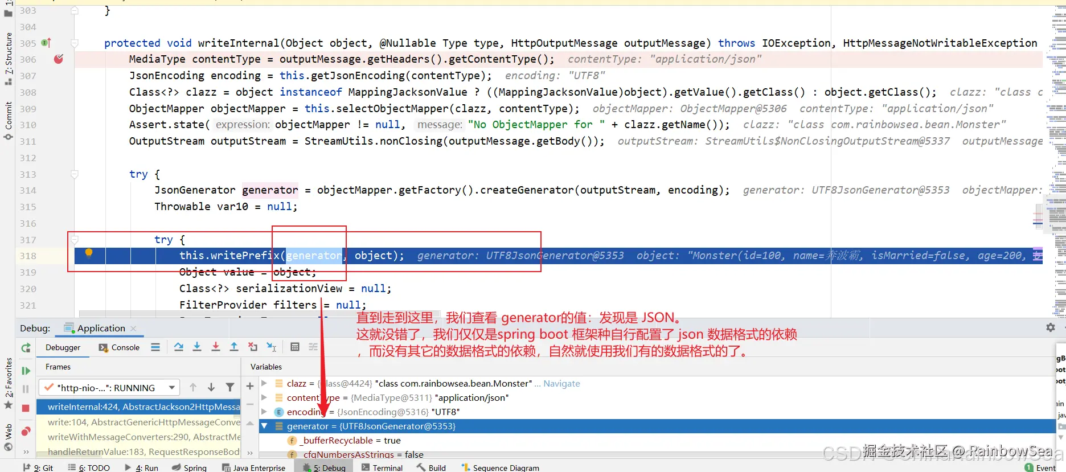Open the Spring tool window

click(189, 467)
